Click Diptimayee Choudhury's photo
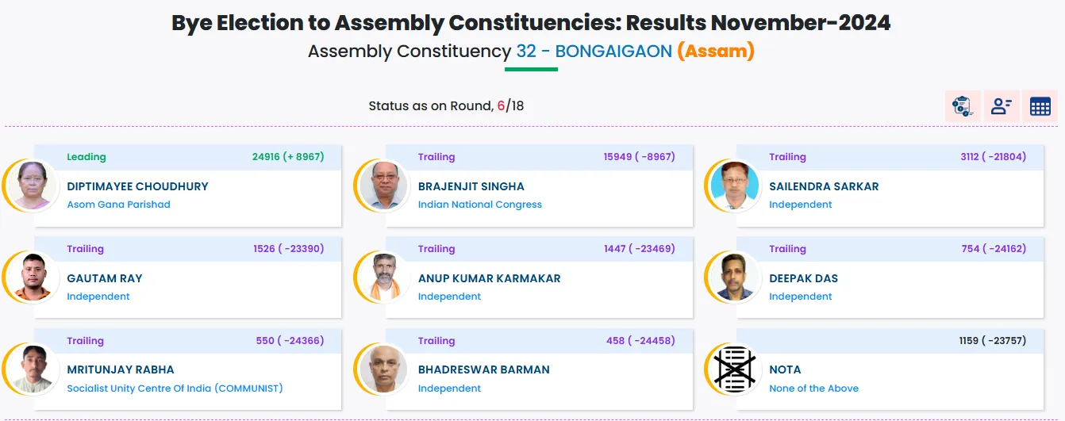Image resolution: width=1065 pixels, height=421 pixels. point(32,186)
